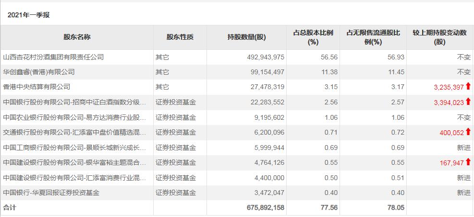This screenshot has height=217, width=474.
Task: Open 香港中央结算有限公司 shareholder
Action: pos(36,87)
